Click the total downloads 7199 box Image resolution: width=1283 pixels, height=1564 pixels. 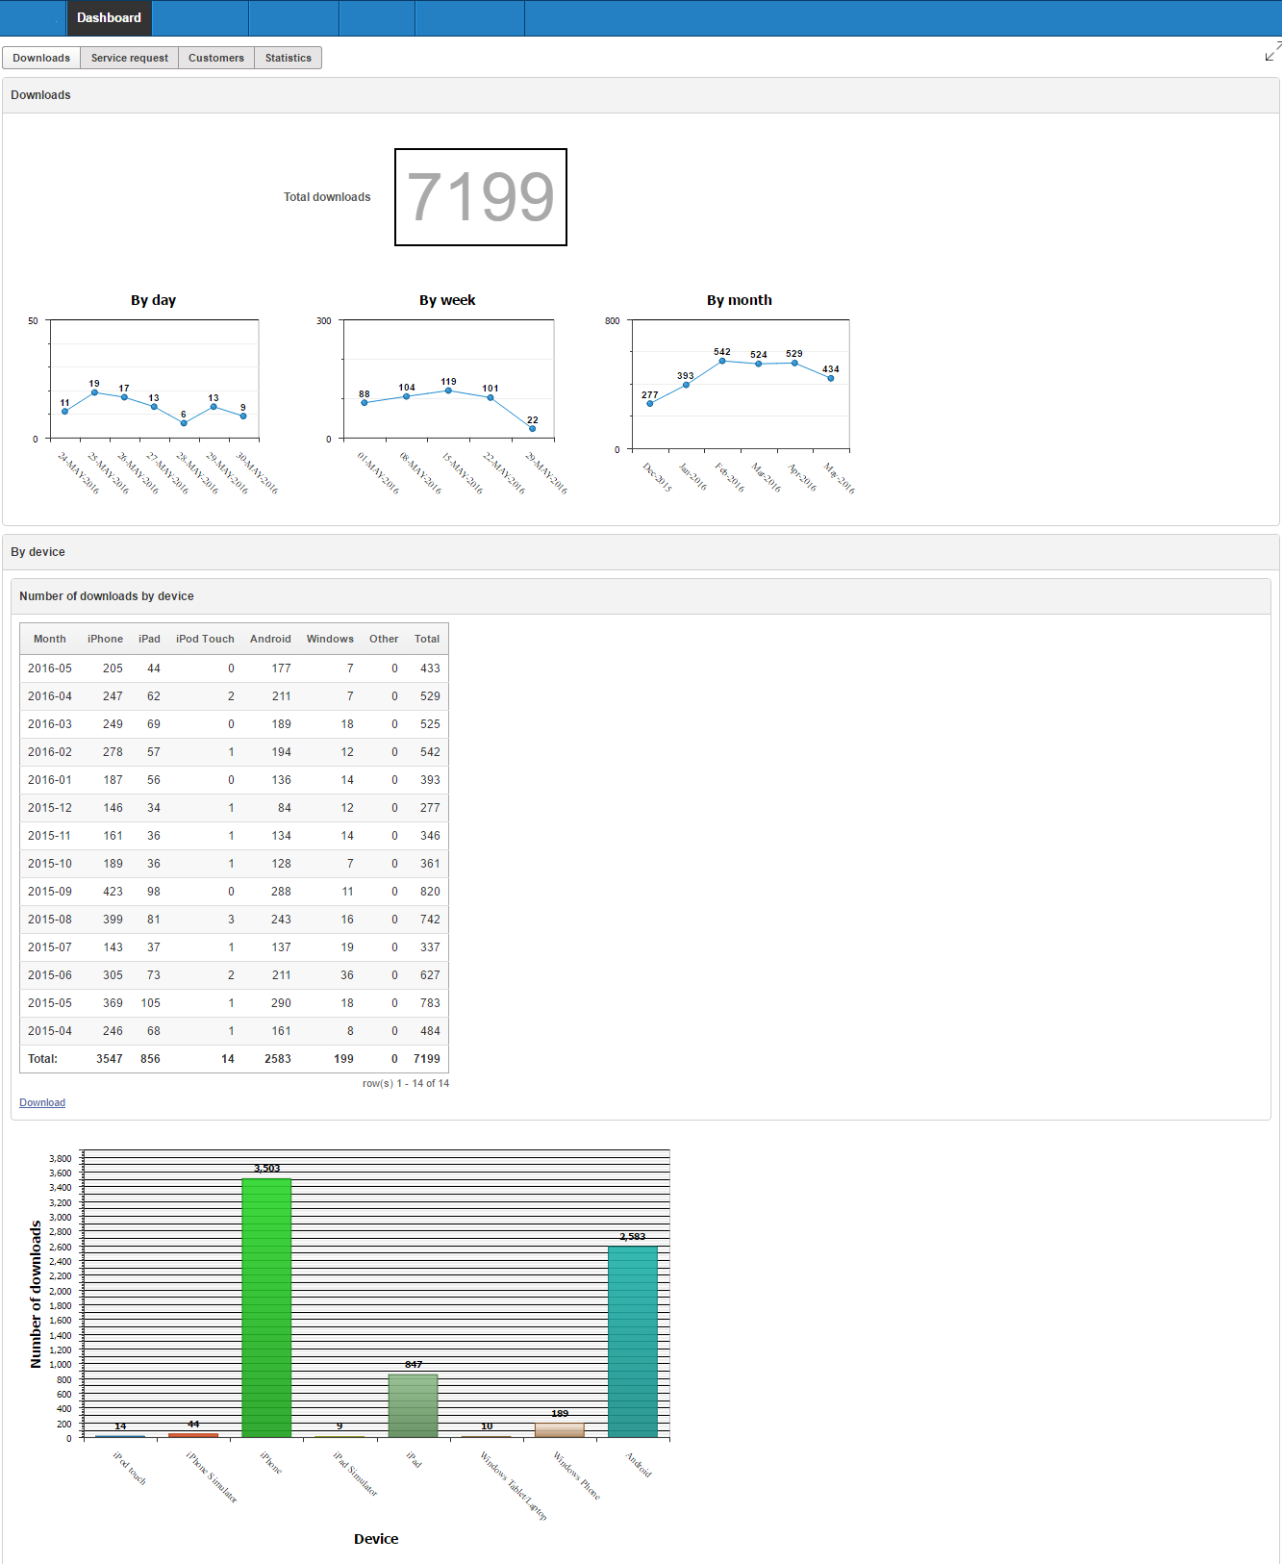481,197
